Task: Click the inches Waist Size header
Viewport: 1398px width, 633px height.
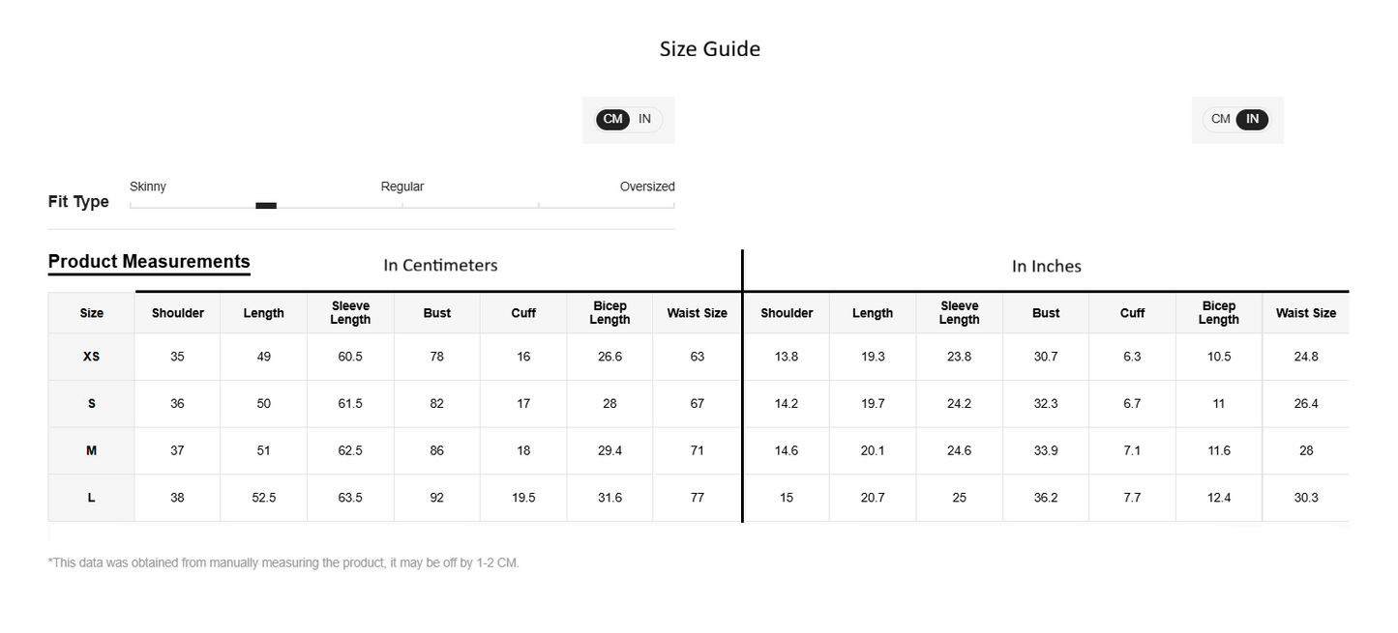Action: point(1306,313)
